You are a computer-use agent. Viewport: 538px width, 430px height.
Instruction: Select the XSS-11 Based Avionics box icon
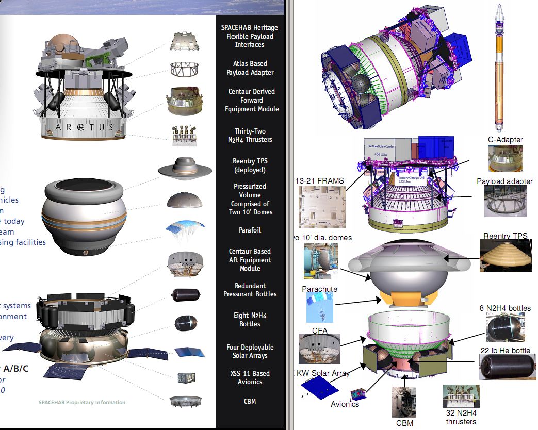[187, 378]
